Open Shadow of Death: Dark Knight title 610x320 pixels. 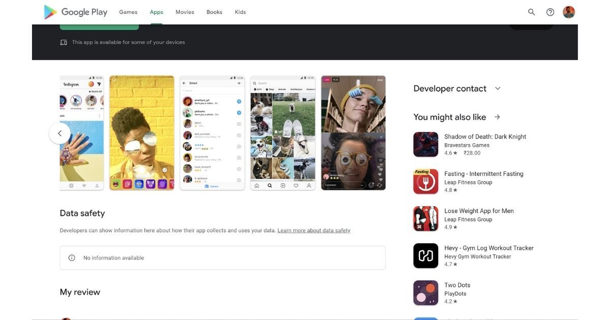point(485,137)
